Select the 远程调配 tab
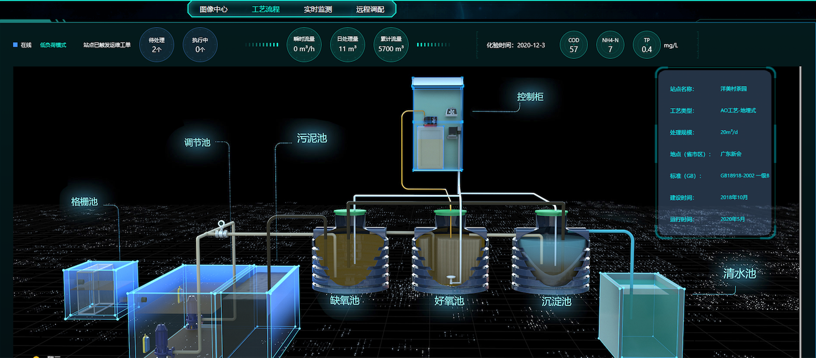 tap(370, 9)
